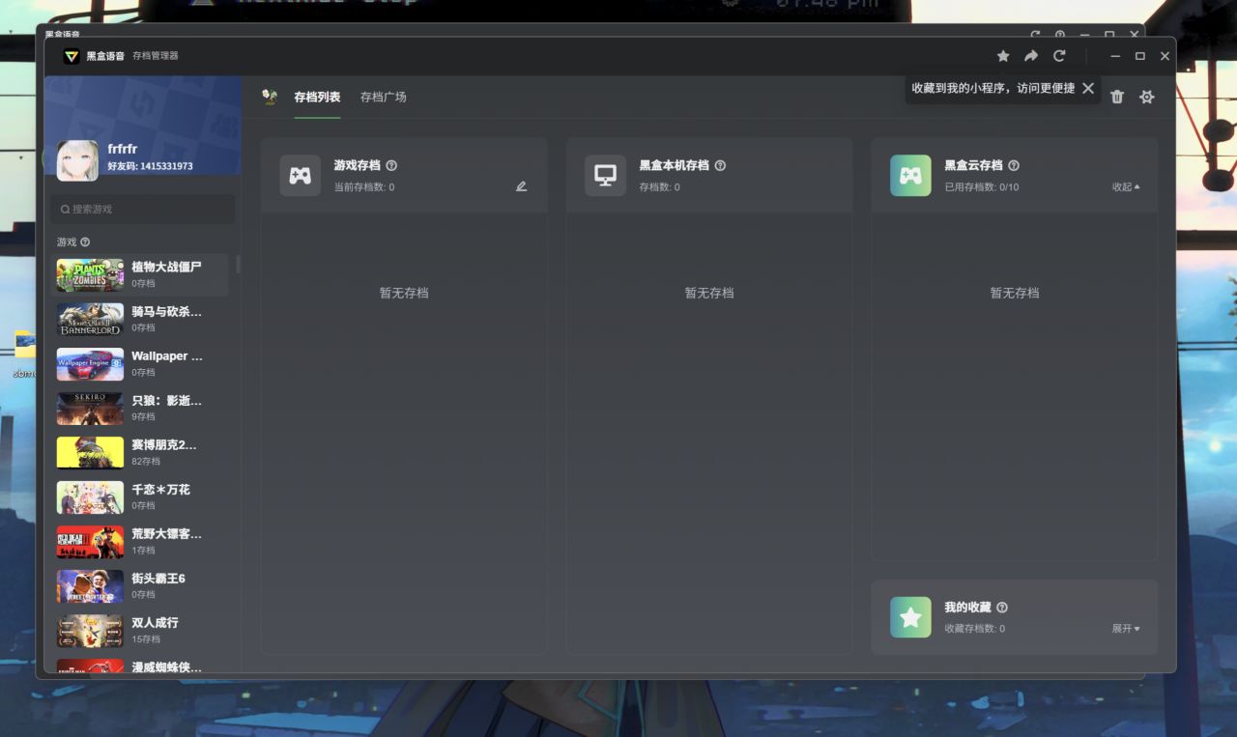This screenshot has height=737, width=1237.
Task: Click the desktop folder icon behind the window
Action: click(x=25, y=345)
